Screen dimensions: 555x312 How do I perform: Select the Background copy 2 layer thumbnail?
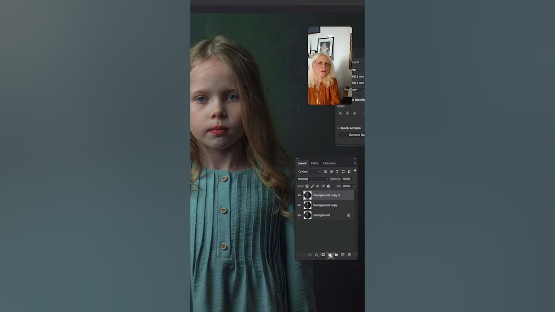click(307, 195)
